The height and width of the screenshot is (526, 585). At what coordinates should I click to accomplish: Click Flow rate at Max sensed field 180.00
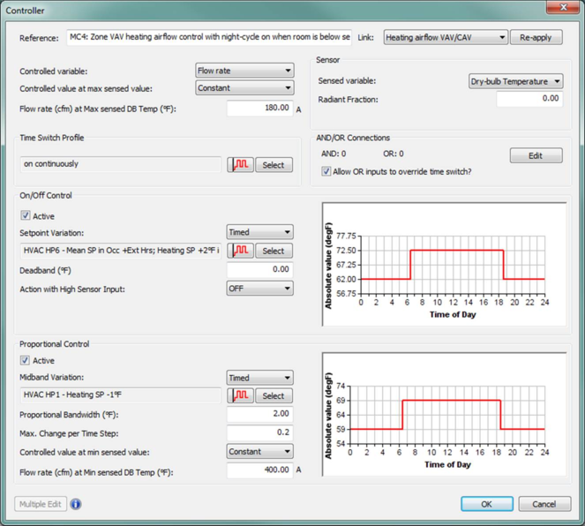pyautogui.click(x=259, y=109)
